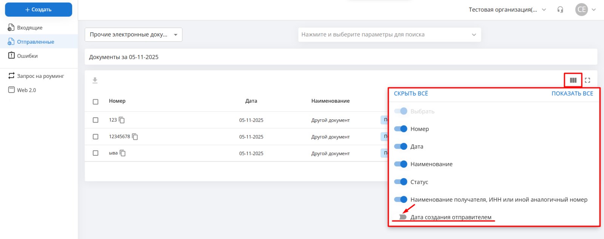604x239 pixels.
Task: Click the "Создать" button
Action: (x=39, y=10)
